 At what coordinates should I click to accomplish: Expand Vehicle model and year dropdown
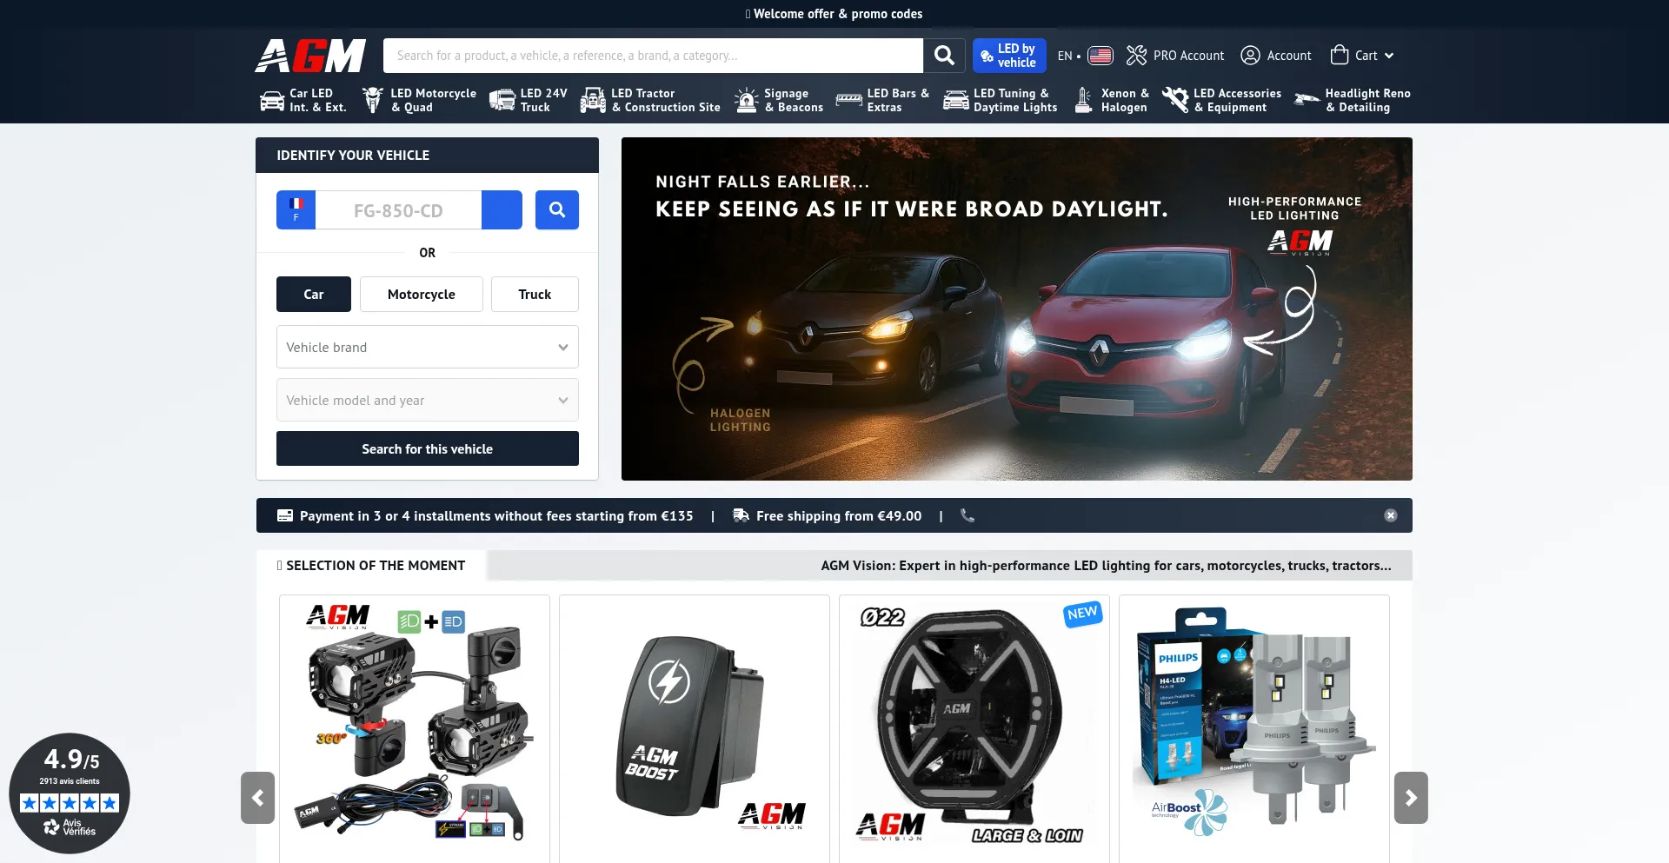tap(427, 401)
